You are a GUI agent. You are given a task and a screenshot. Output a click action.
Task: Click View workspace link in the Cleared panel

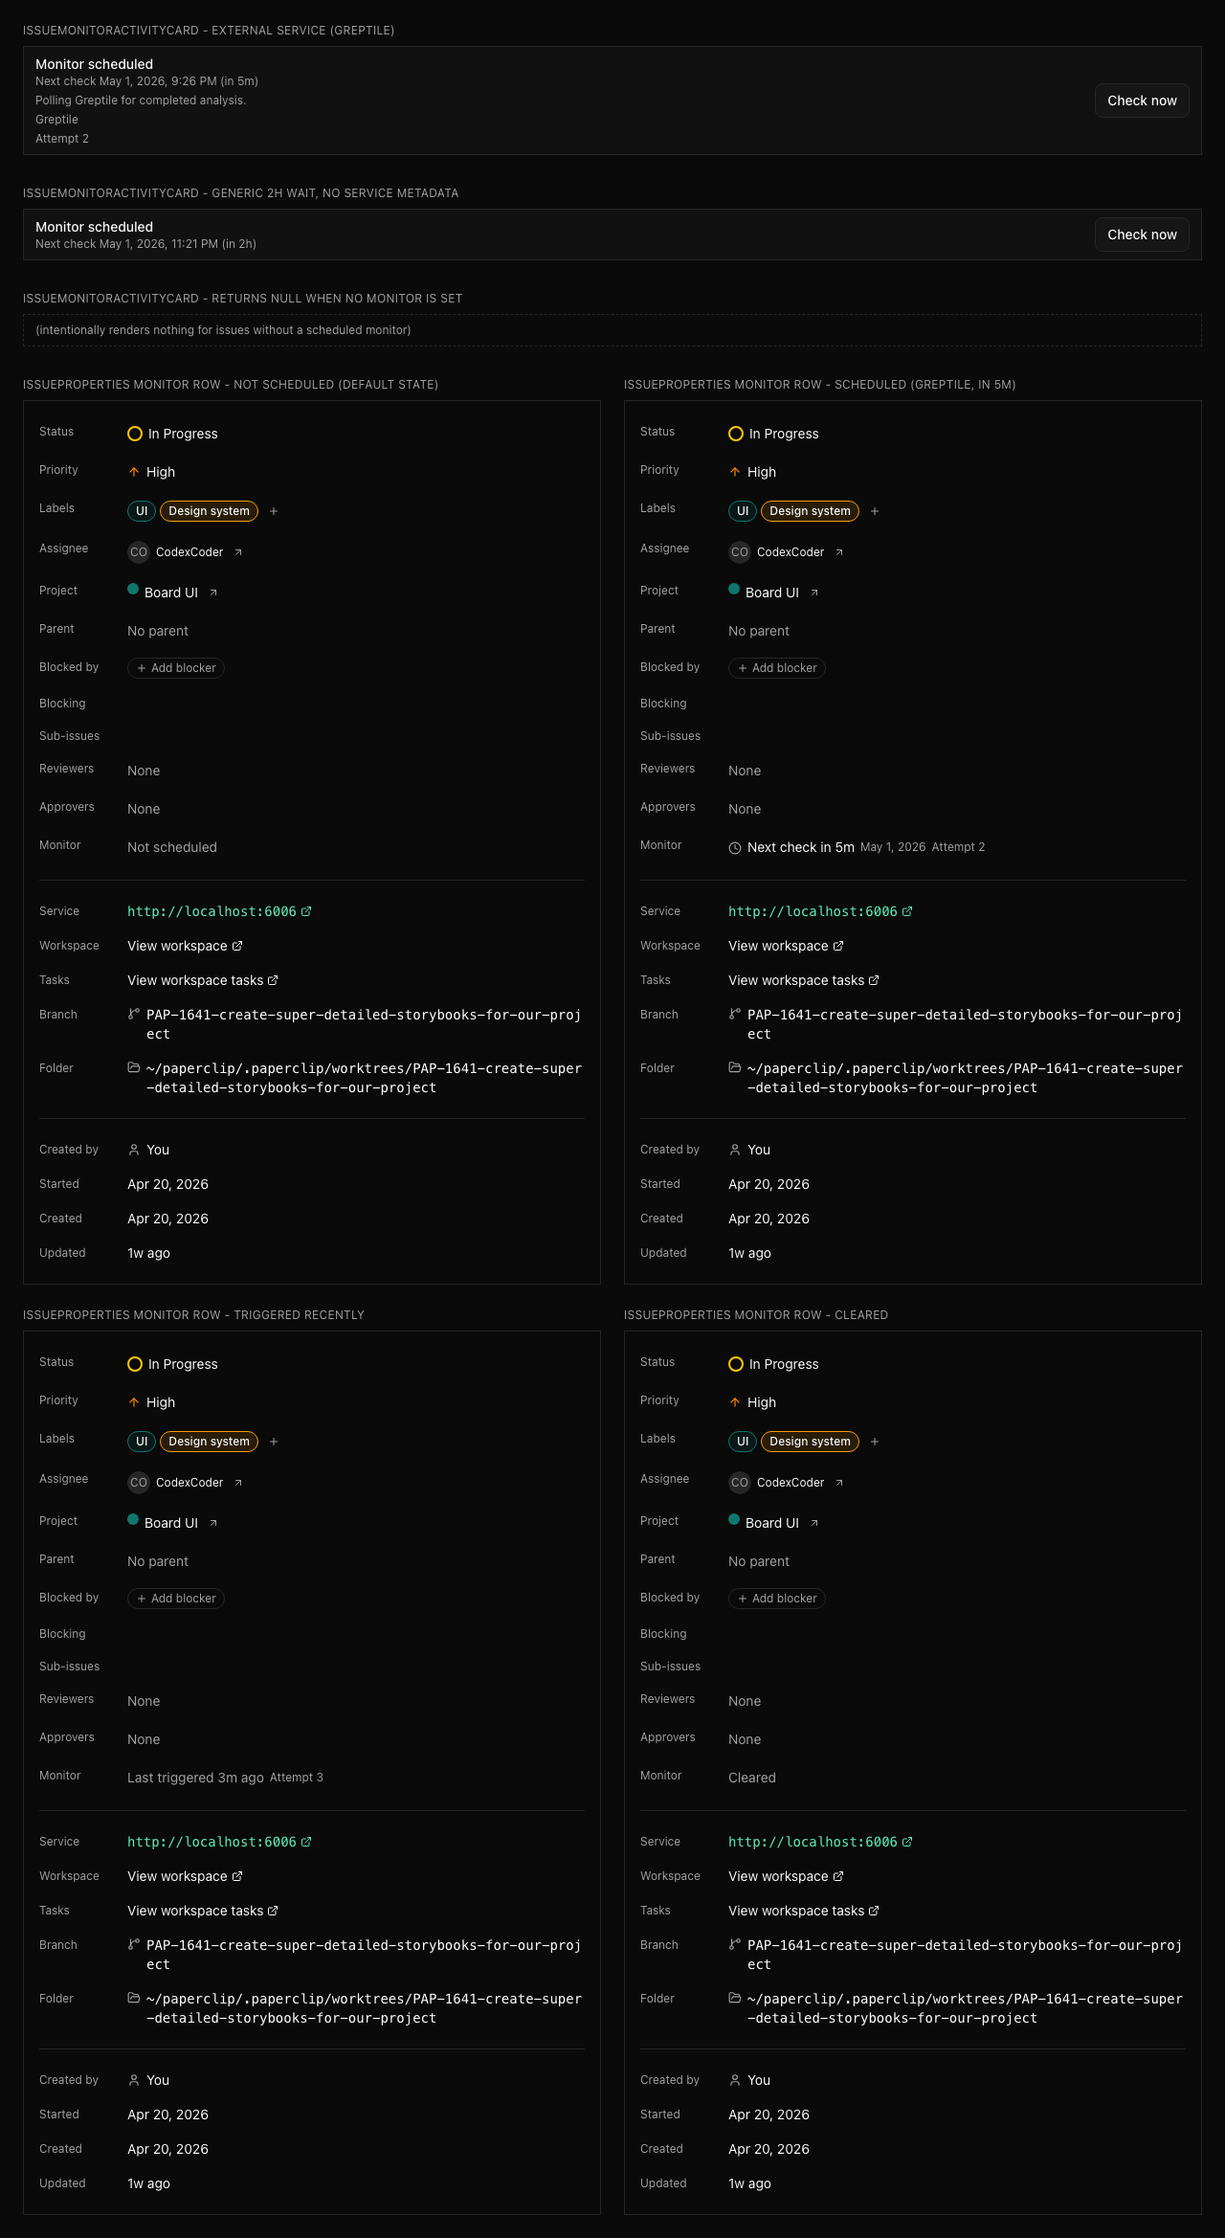[x=786, y=1876]
